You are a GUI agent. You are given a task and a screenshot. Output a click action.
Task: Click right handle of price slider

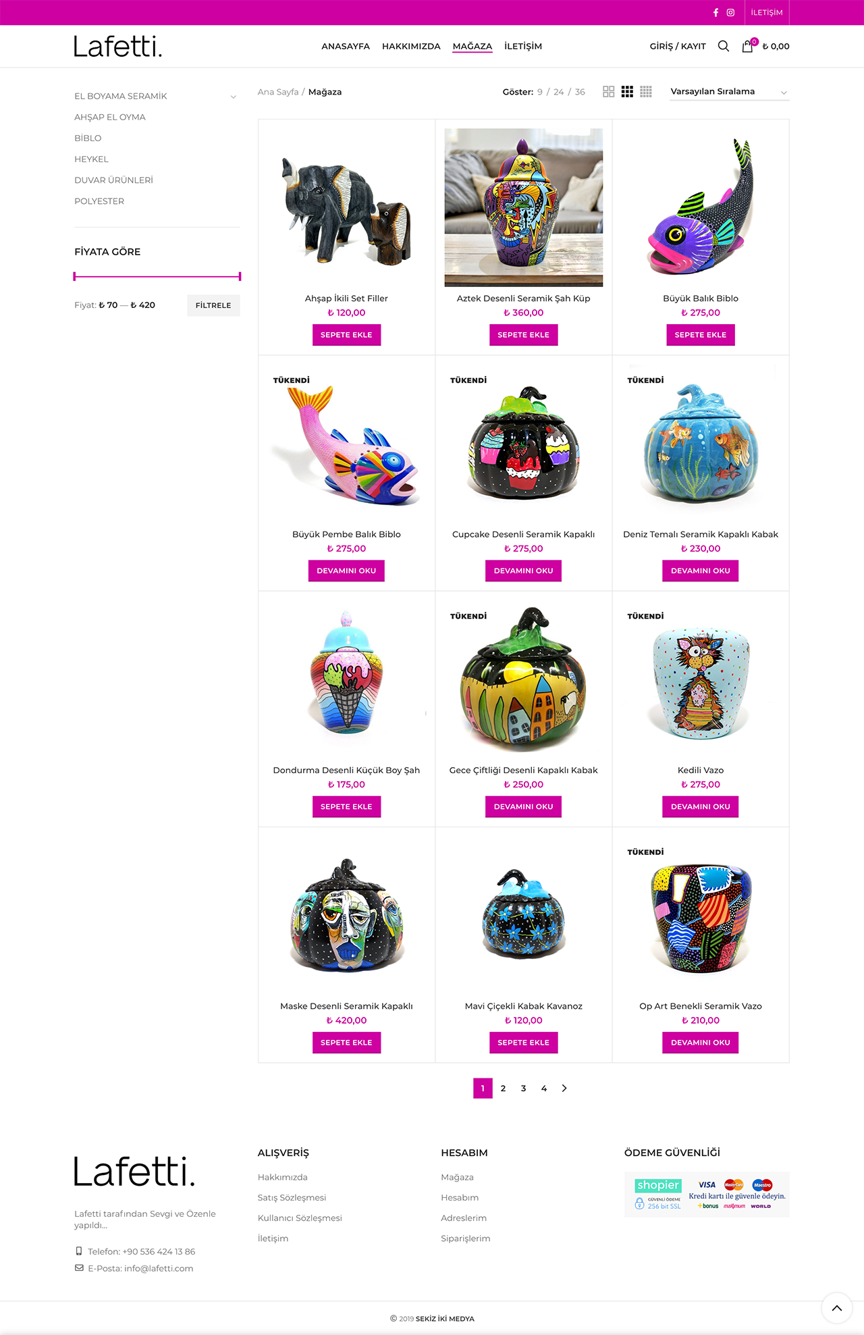coord(240,276)
